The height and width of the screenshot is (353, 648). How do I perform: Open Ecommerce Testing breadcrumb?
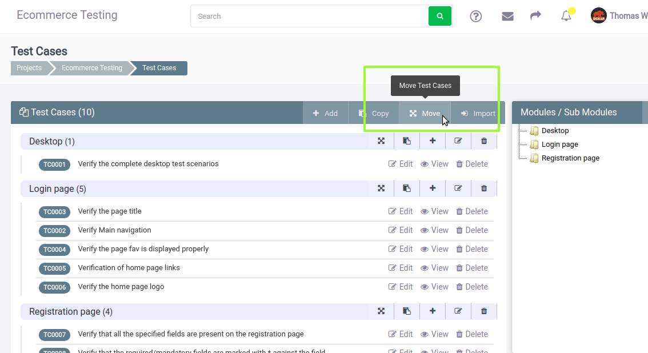coord(92,68)
